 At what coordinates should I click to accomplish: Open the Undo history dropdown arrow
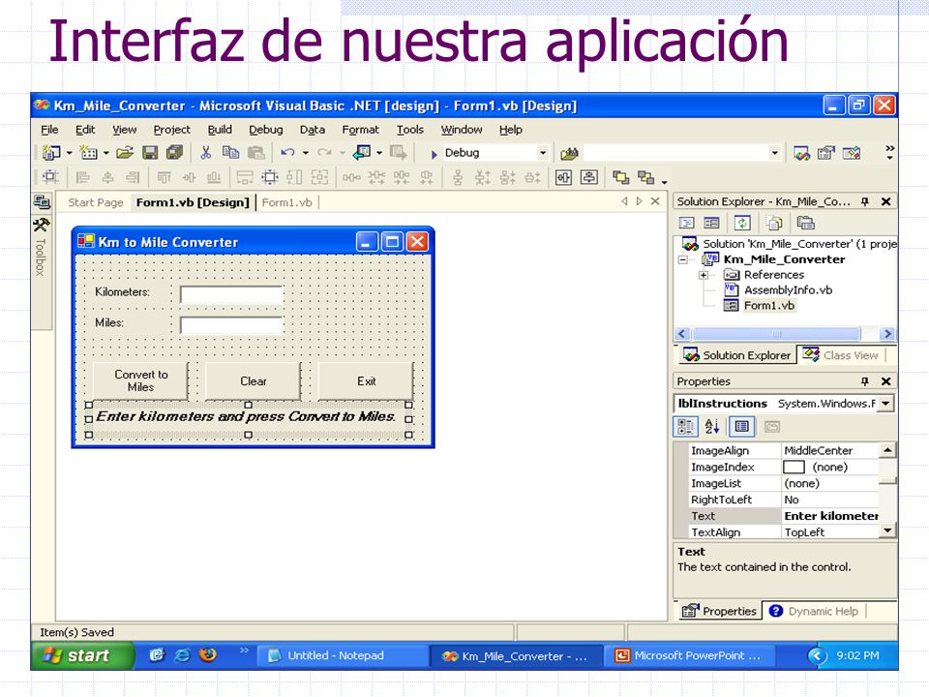tap(306, 153)
